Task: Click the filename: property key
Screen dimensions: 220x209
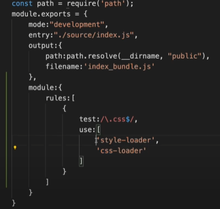Action: tap(64, 66)
